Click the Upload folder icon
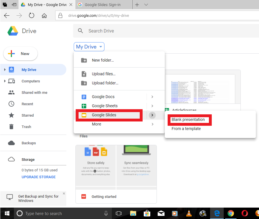Image resolution: width=259 pixels, height=219 pixels. click(x=84, y=83)
